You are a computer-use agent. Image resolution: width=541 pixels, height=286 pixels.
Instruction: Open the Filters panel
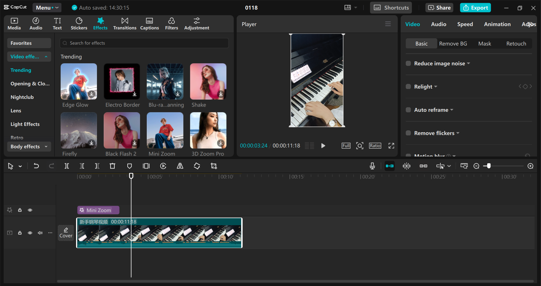[x=172, y=23]
